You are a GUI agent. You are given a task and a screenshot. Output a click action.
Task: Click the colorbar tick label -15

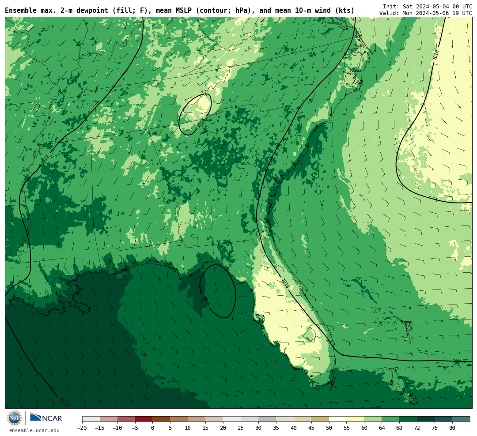pyautogui.click(x=100, y=428)
